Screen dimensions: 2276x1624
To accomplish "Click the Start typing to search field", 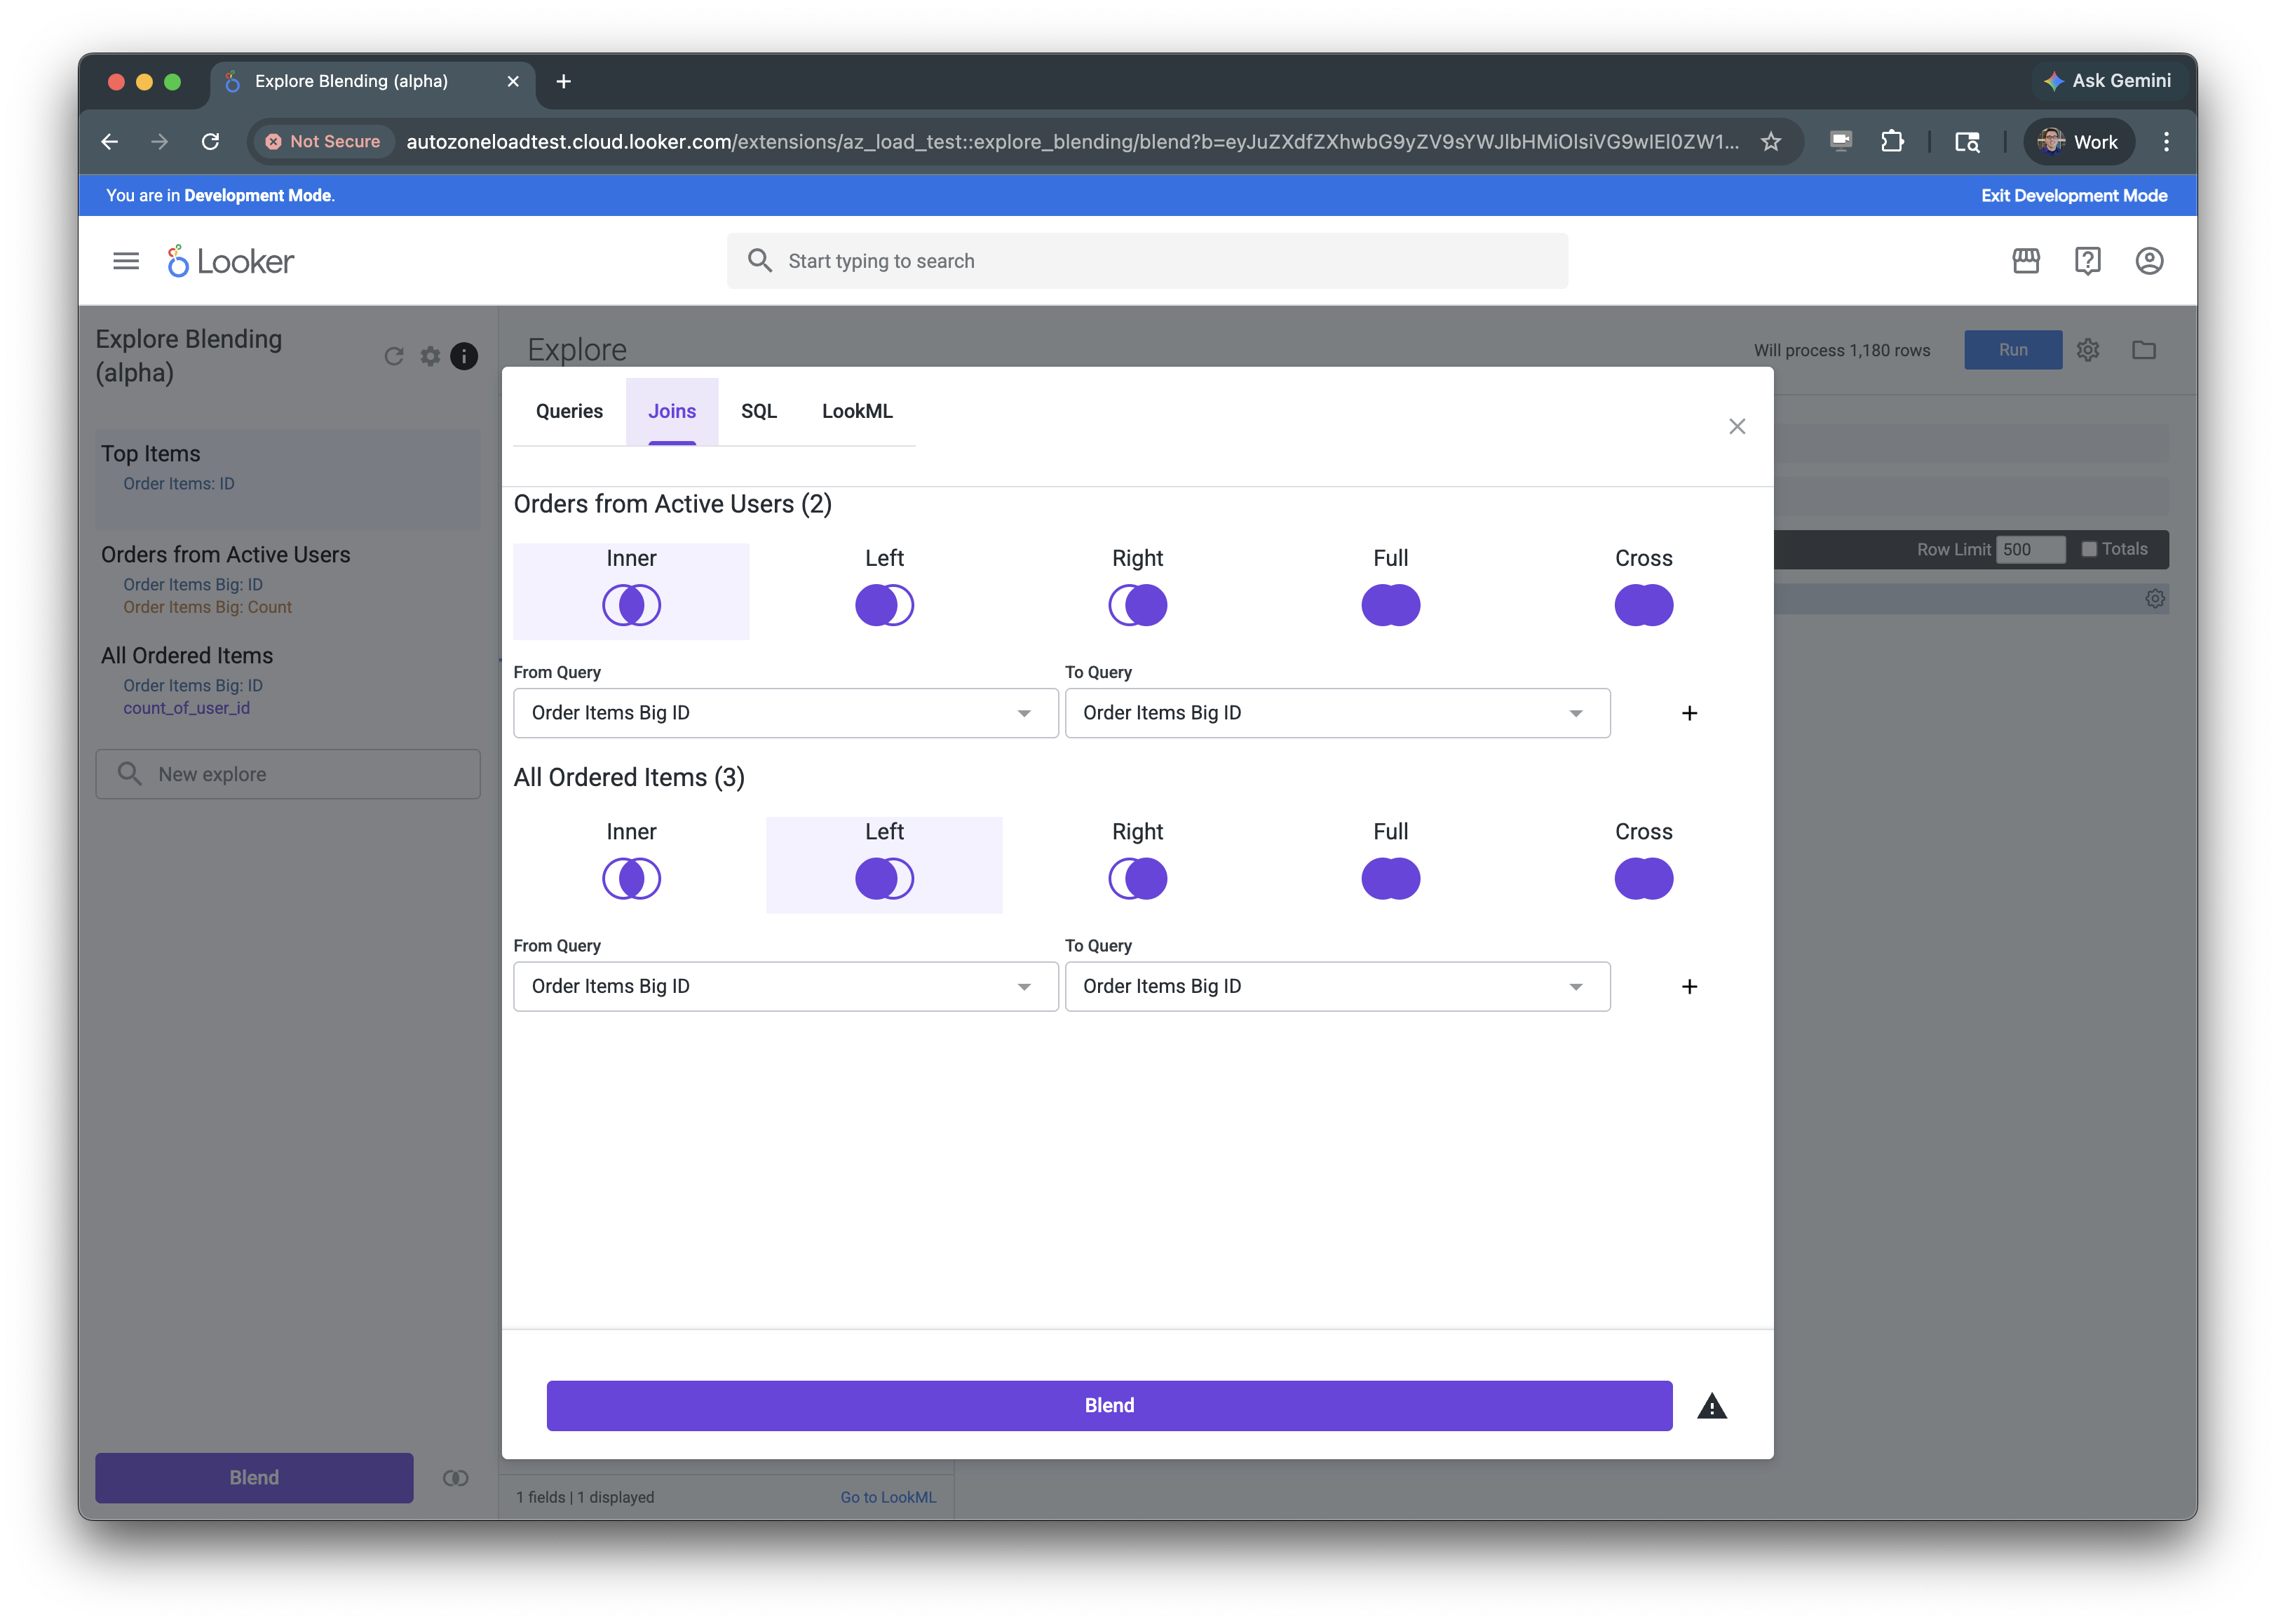I will (1146, 261).
